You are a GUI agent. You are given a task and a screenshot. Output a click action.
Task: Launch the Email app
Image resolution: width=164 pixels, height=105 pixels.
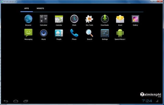(x=120, y=19)
